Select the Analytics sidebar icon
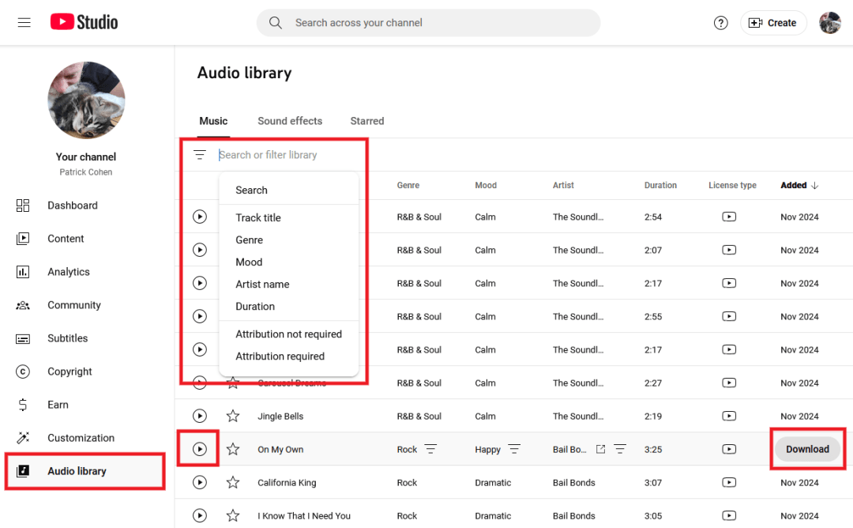This screenshot has height=528, width=853. [x=24, y=271]
